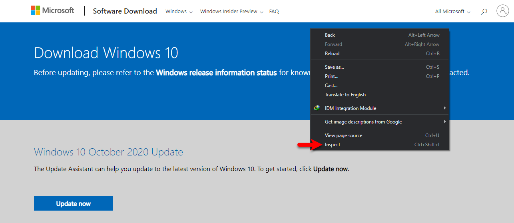Open Windows release information status link
514x223 pixels.
(x=216, y=73)
